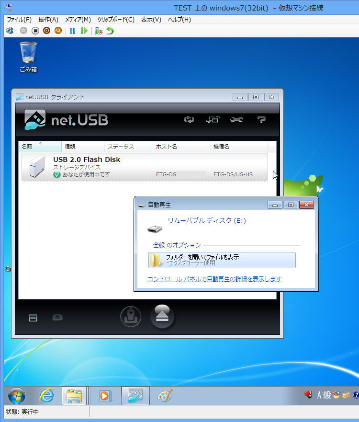Click the net.USB list view icon

click(33, 318)
